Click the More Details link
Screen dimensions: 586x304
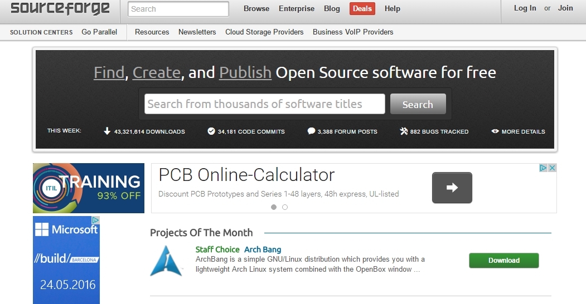click(x=523, y=131)
